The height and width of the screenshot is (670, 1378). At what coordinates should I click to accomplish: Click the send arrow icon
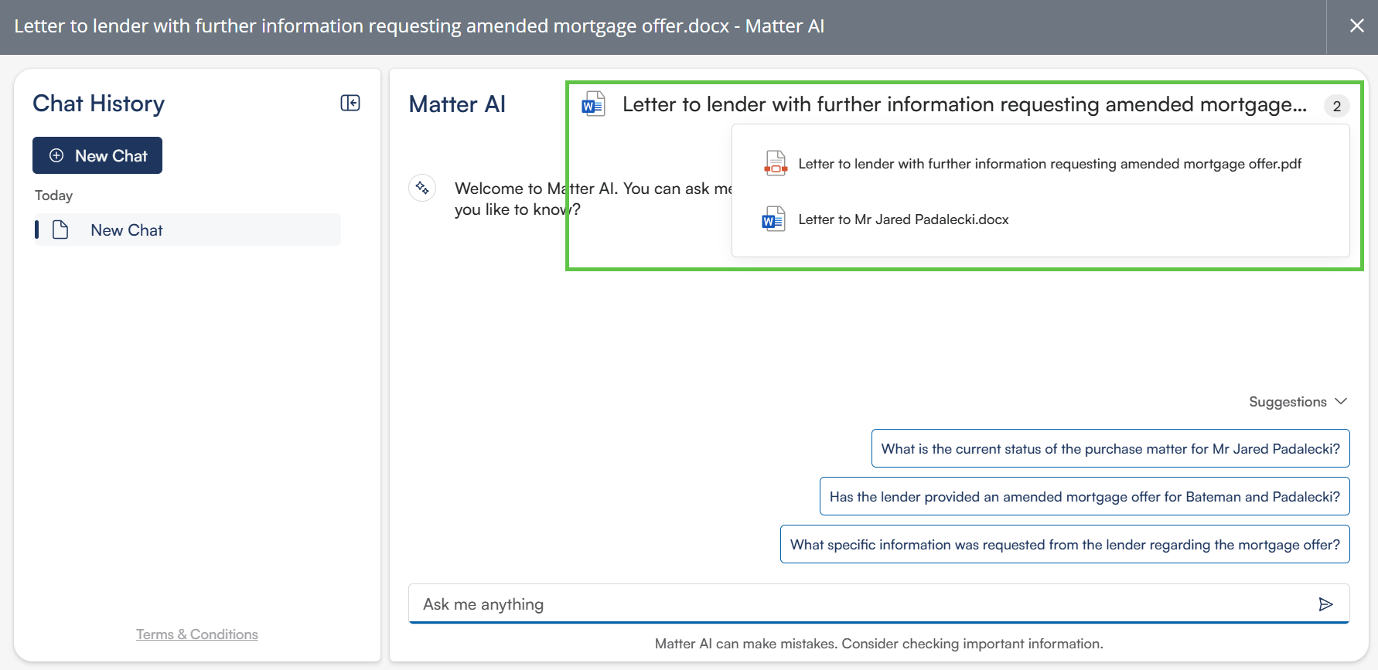pos(1325,604)
